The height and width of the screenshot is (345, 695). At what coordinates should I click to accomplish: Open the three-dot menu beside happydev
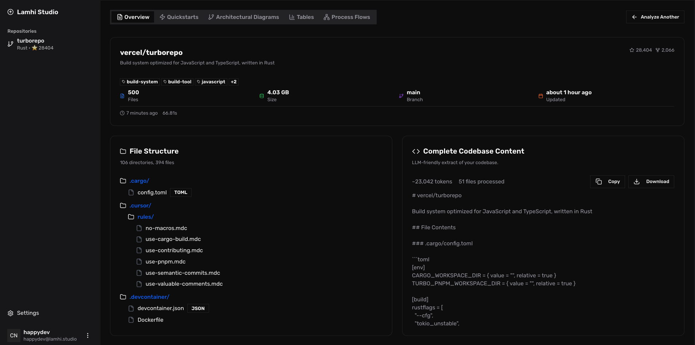(x=87, y=335)
